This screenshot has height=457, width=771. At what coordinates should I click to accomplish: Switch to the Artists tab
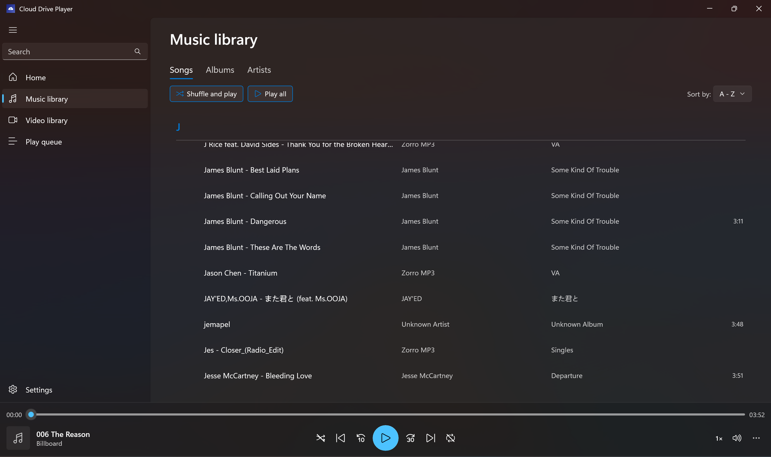[259, 70]
